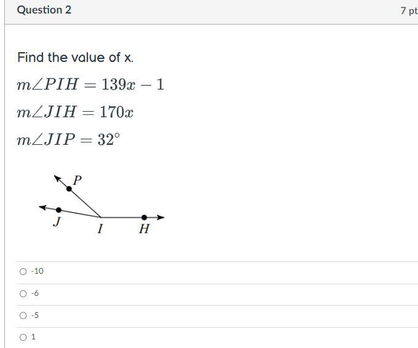Click the "-10" answer label text
Image resolution: width=418 pixels, height=348 pixels.
click(37, 271)
